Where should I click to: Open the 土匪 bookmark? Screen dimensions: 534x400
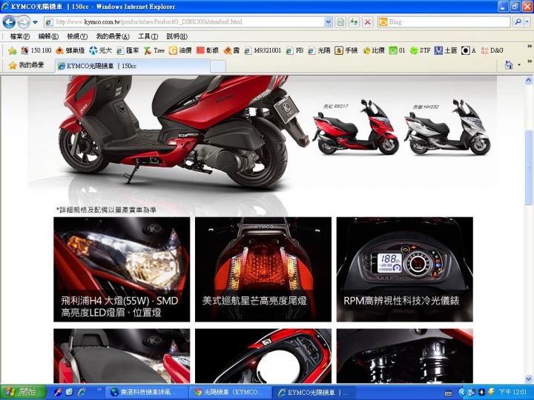click(446, 50)
